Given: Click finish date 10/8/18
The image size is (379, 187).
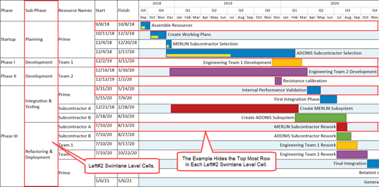Looking at the screenshot, I should pos(126,25).
